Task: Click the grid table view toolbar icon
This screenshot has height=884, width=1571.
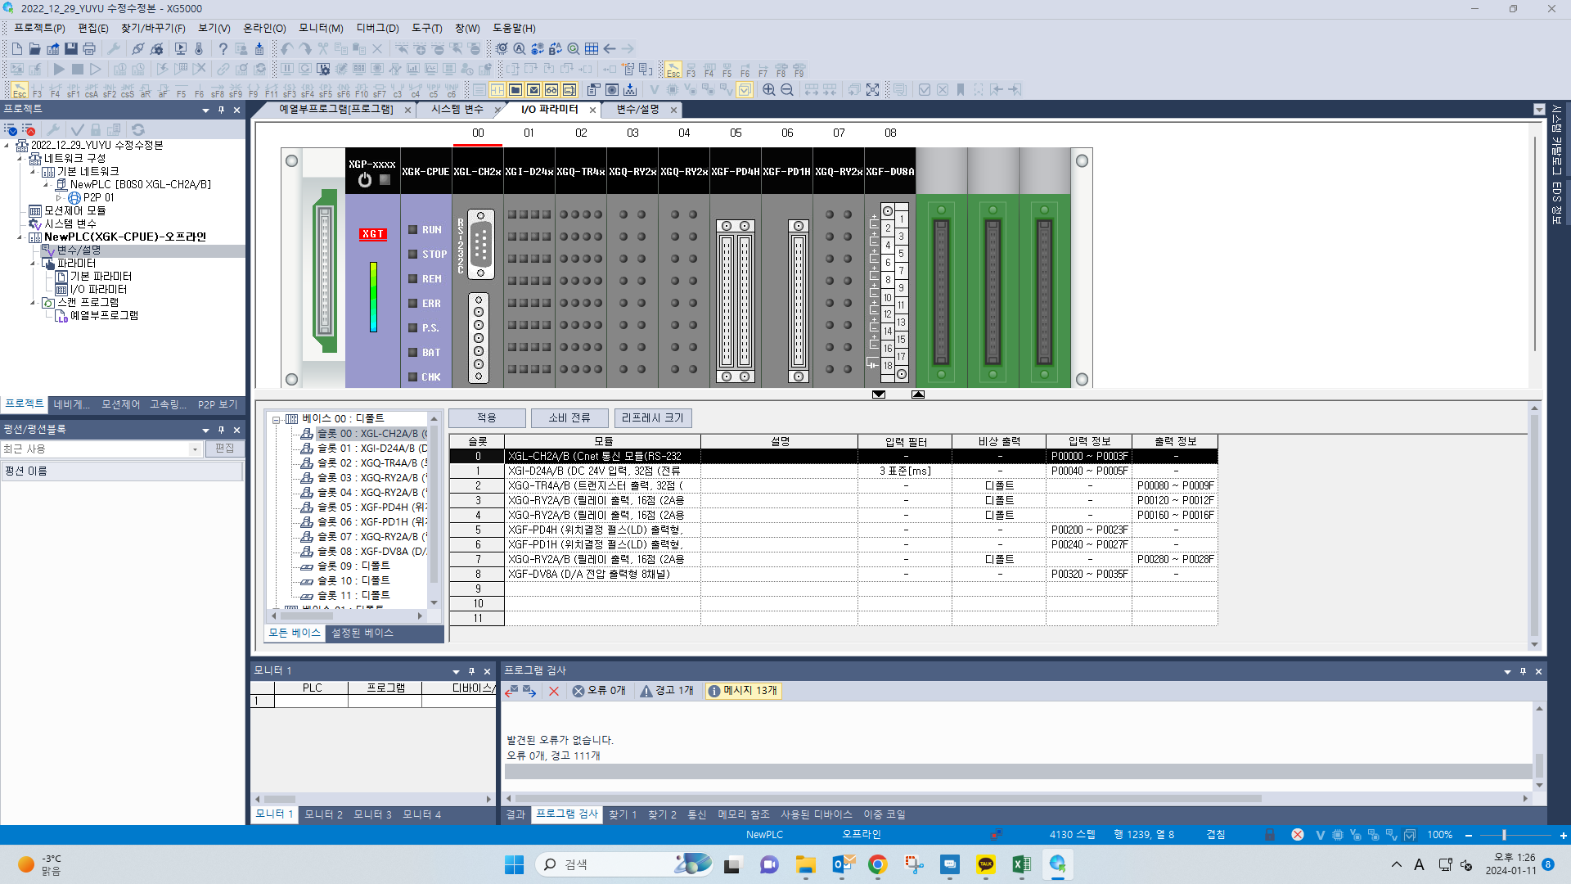Action: click(592, 49)
